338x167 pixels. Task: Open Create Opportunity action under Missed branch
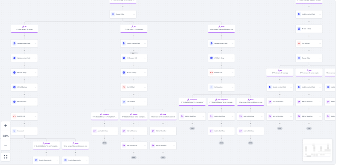click(46, 160)
